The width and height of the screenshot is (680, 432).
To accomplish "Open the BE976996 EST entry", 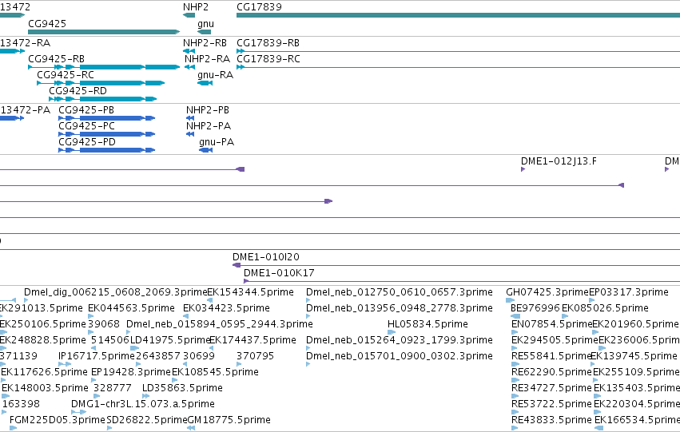I will [x=535, y=308].
